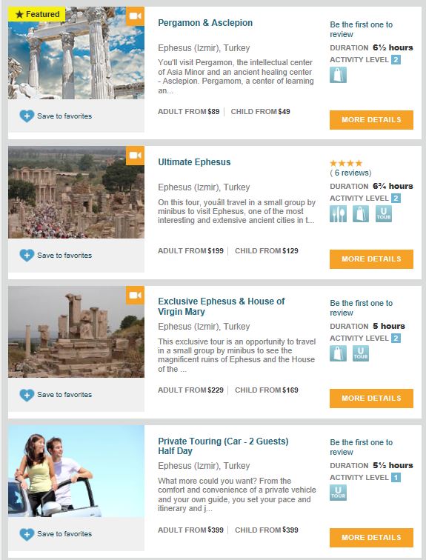Open Exclusive Ephesus & House of Virgin Mary link
This screenshot has width=426, height=560.
pyautogui.click(x=221, y=307)
